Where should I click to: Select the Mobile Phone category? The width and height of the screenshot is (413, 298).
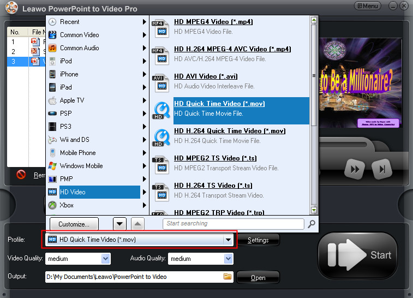click(77, 153)
